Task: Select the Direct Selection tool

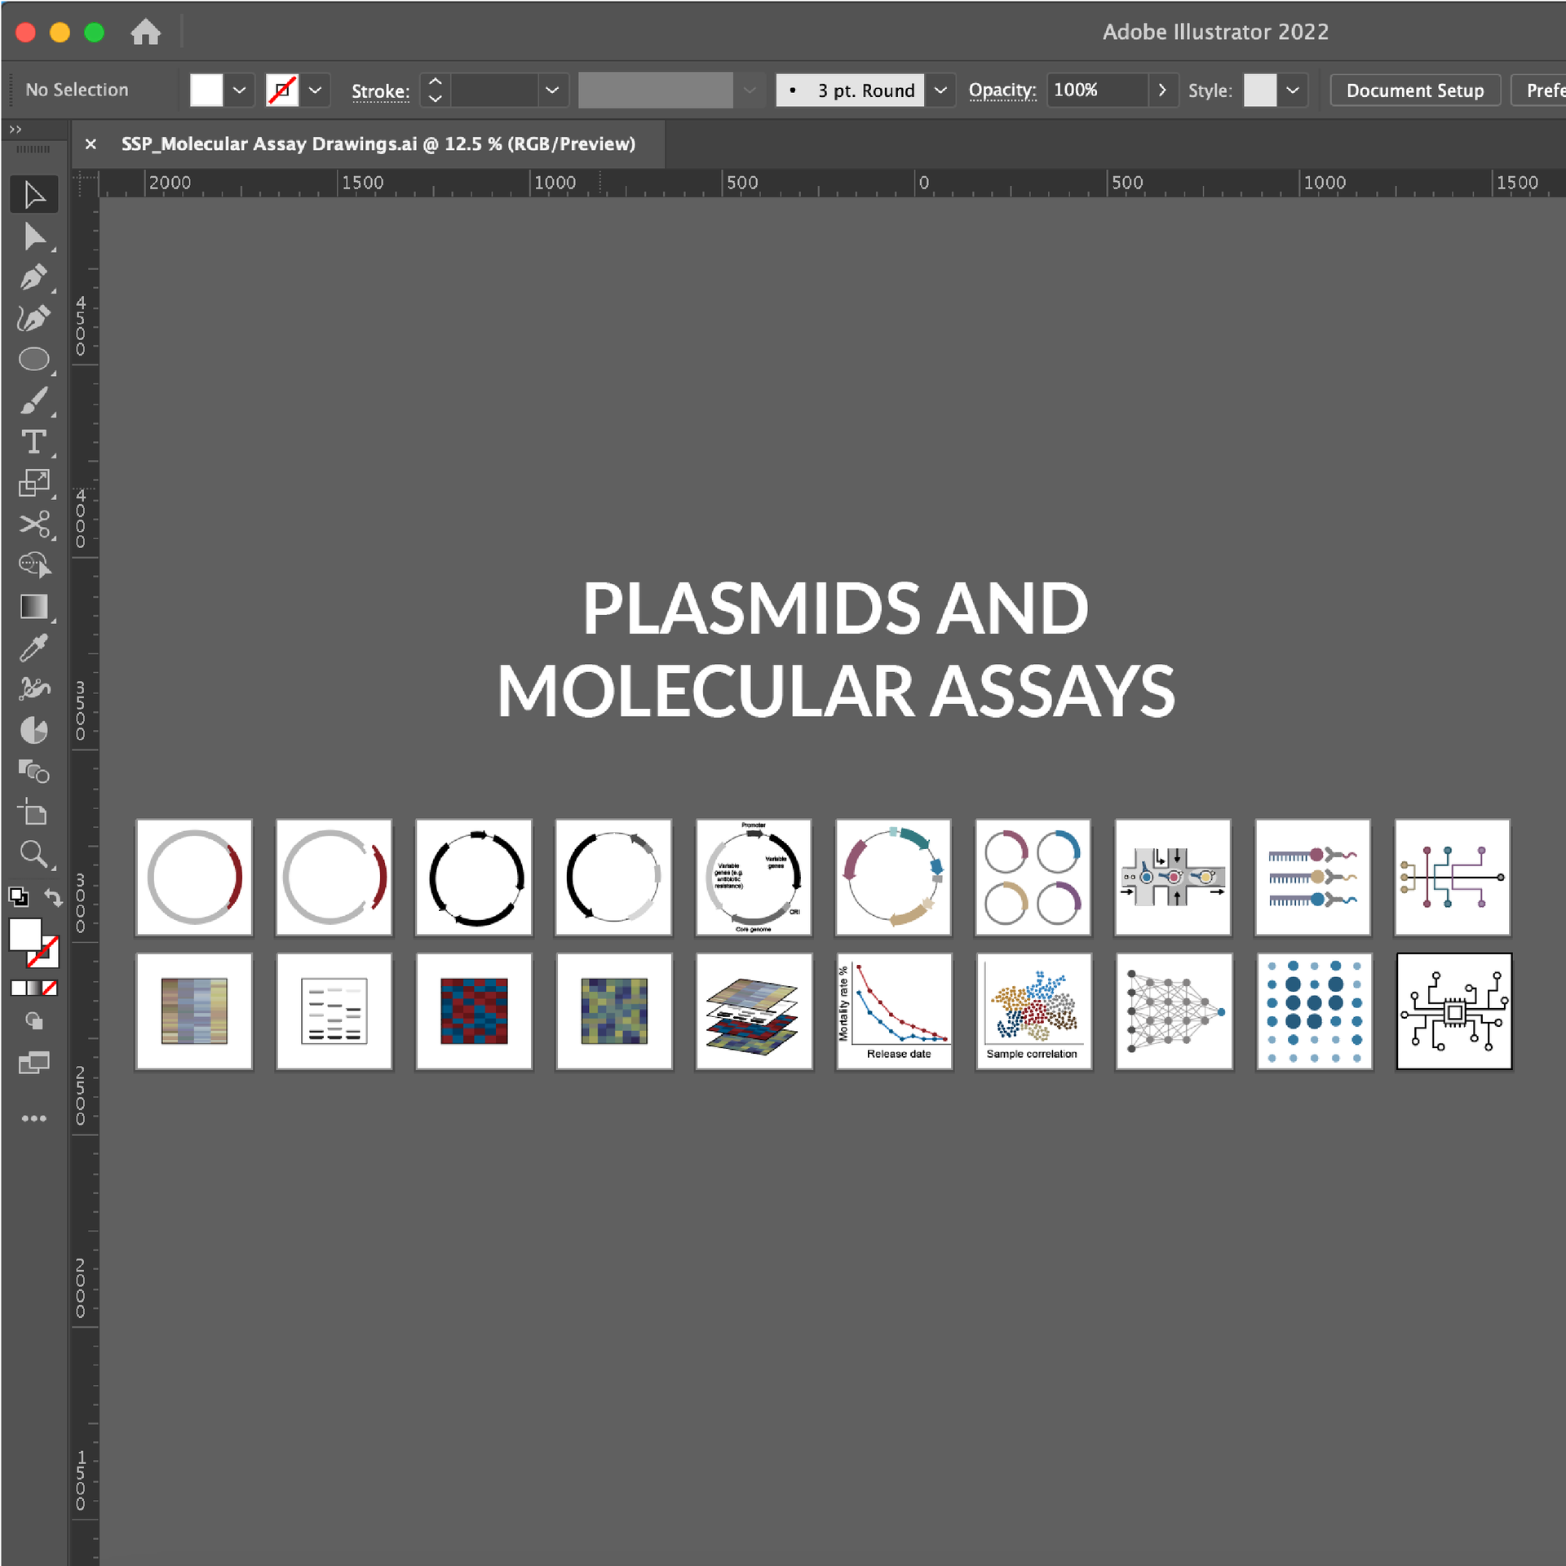Action: 34,237
